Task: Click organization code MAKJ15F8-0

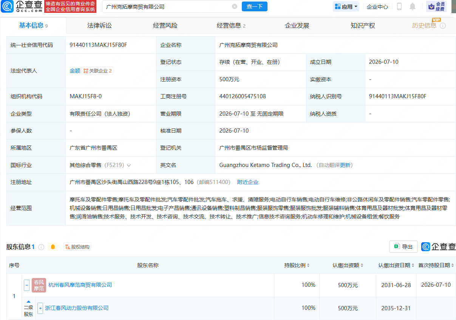Action: coord(85,96)
